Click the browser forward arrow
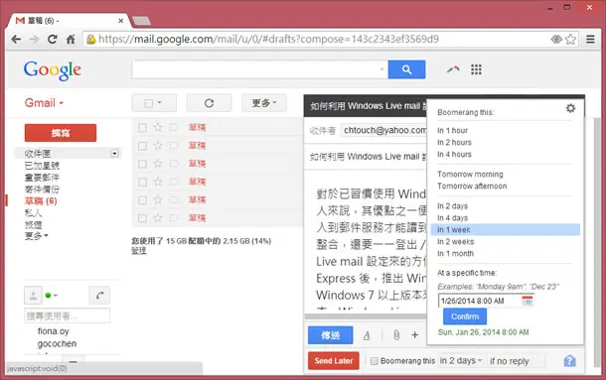The width and height of the screenshot is (606, 380). pos(34,39)
